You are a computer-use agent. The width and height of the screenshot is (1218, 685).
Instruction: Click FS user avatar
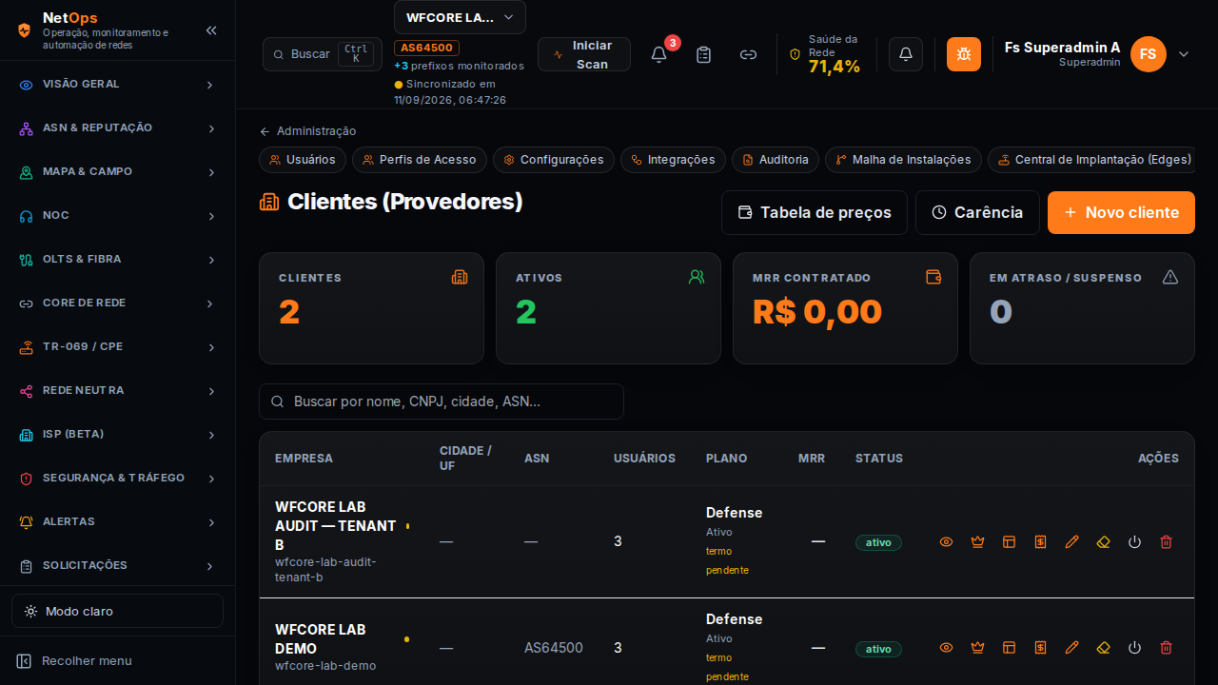click(x=1149, y=54)
